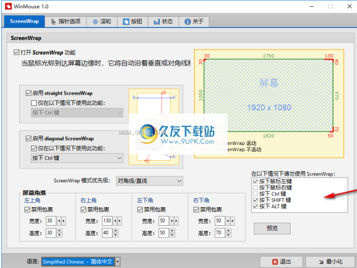Image resolution: width=357 pixels, height=268 pixels.
Task: Toggle the 打开 ScreenWrap 功能 checkbox
Action: point(17,52)
